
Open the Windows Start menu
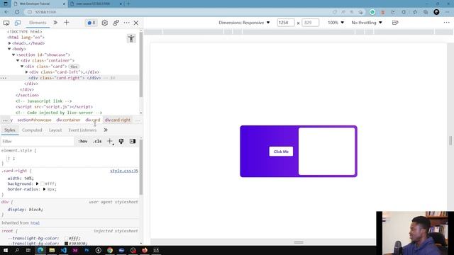click(x=6, y=250)
